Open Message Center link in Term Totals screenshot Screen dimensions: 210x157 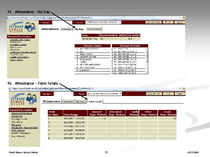coord(20,119)
